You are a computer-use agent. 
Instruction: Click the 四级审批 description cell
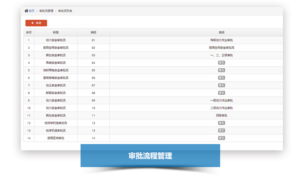click(x=221, y=115)
